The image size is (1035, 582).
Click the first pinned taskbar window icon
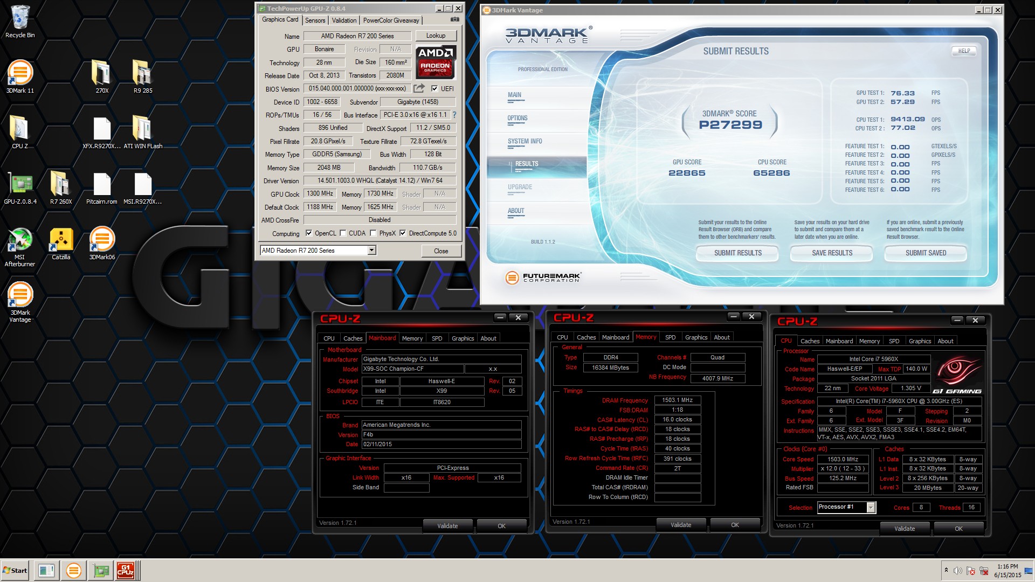47,570
